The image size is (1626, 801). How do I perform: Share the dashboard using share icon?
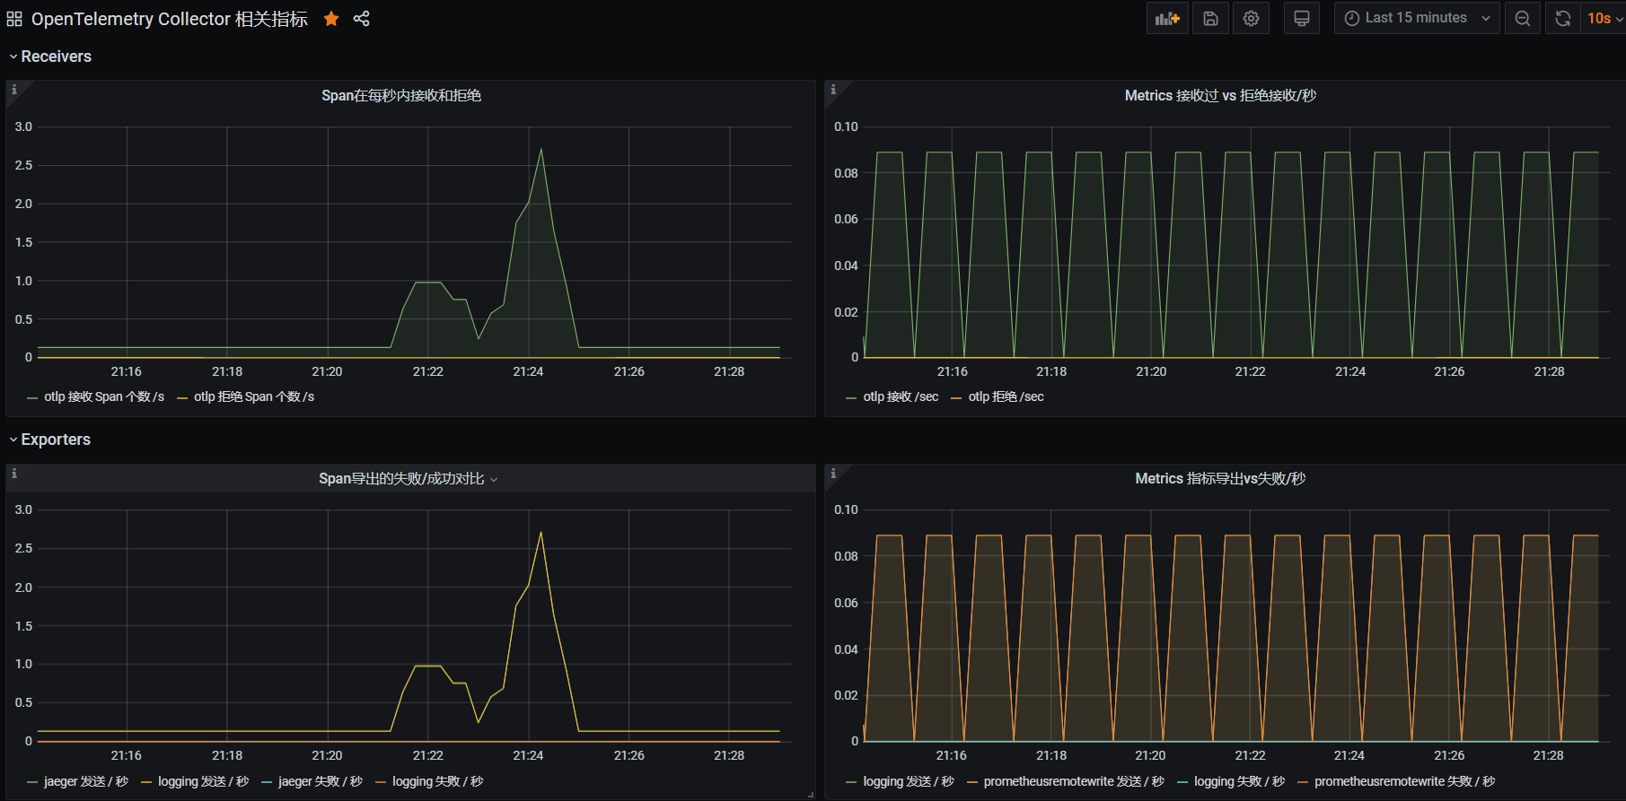[x=362, y=19]
